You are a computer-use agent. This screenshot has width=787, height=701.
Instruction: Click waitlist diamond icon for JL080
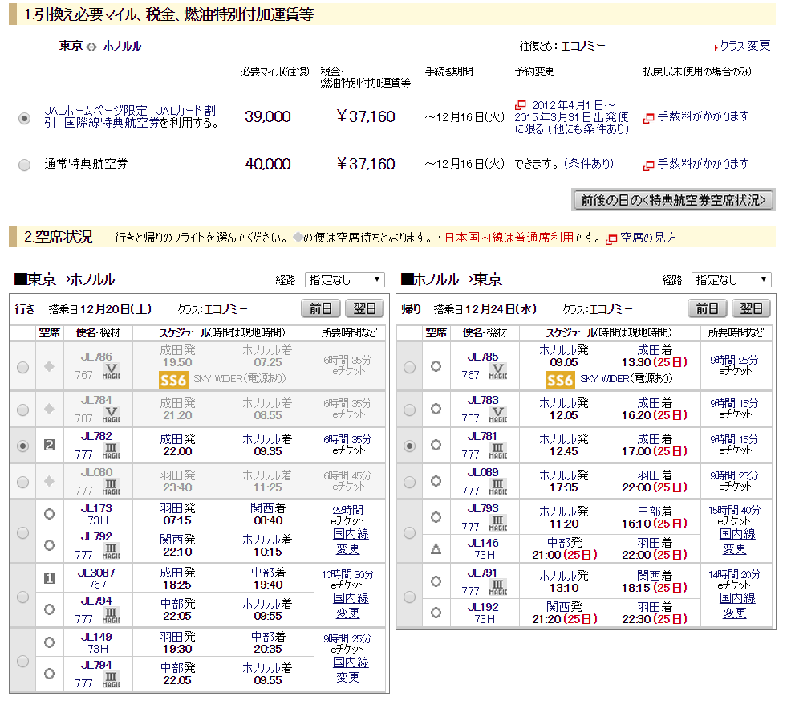pyautogui.click(x=49, y=481)
